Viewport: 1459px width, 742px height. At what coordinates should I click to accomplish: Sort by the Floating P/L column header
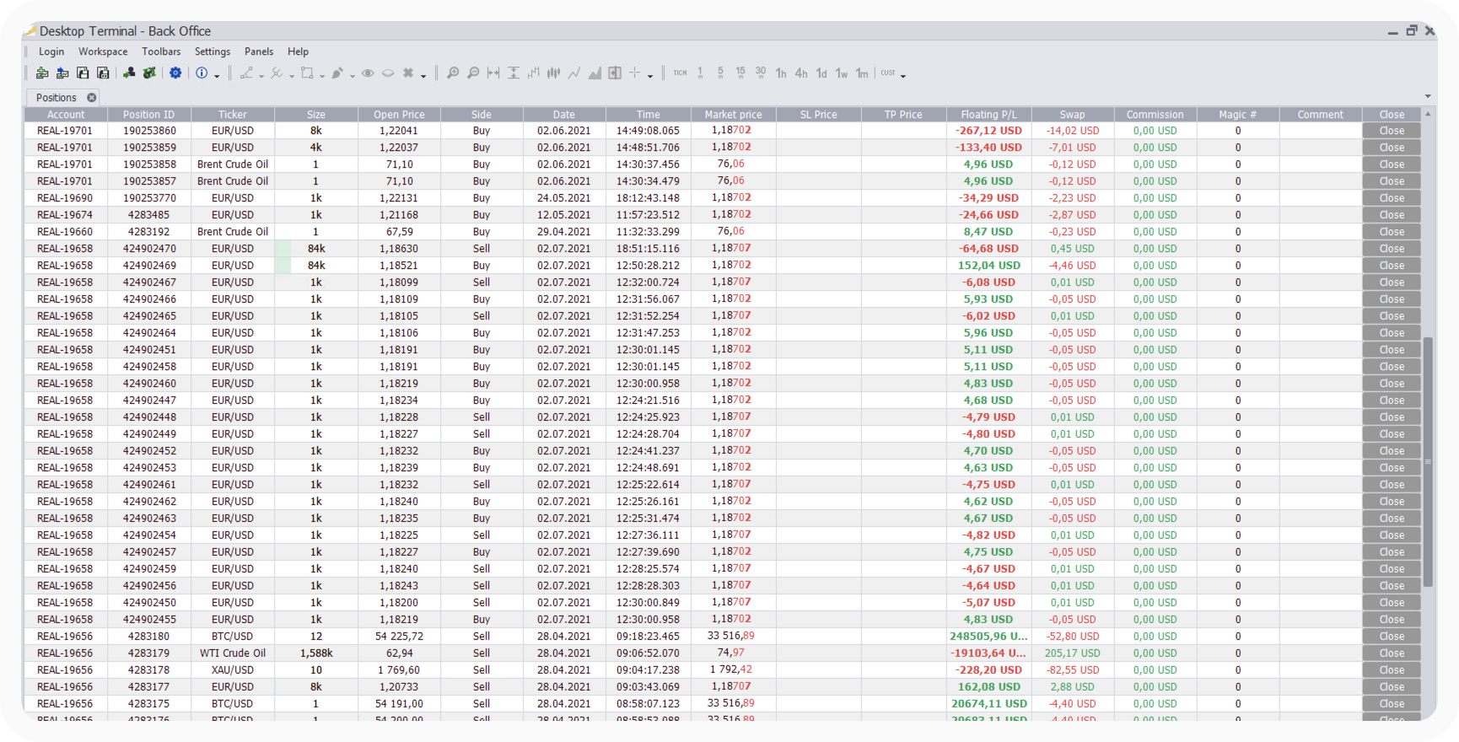click(x=988, y=115)
